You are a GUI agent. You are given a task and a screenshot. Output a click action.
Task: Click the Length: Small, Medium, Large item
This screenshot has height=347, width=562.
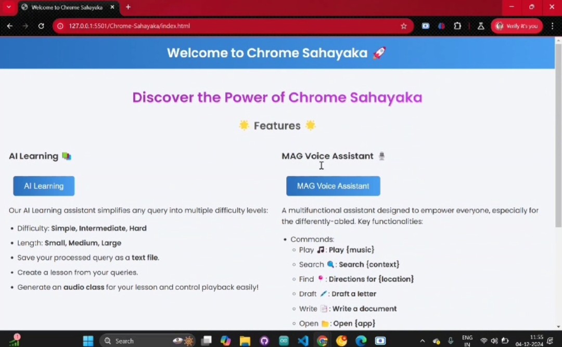point(69,243)
